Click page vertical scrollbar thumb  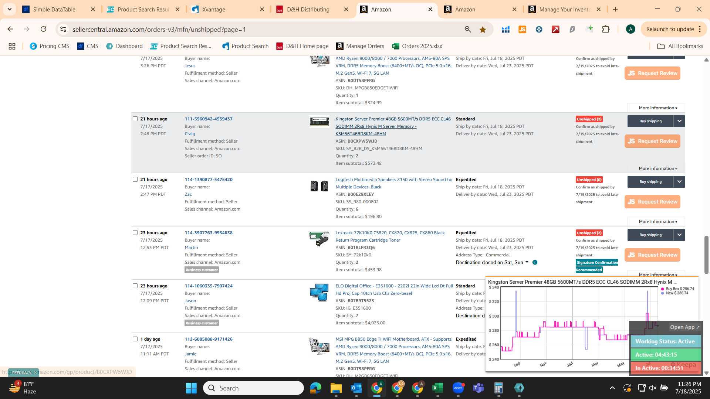pyautogui.click(x=706, y=255)
